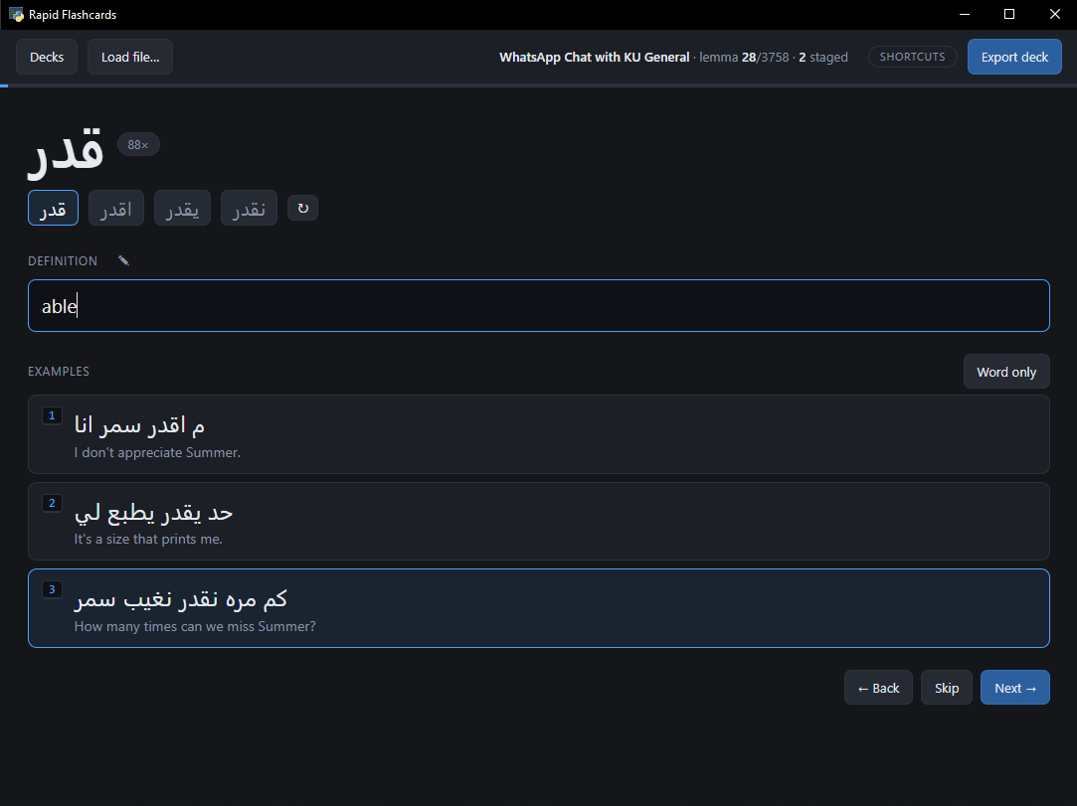Screen dimensions: 1077x806
Task: Click the Export deck button
Action: (x=1014, y=57)
